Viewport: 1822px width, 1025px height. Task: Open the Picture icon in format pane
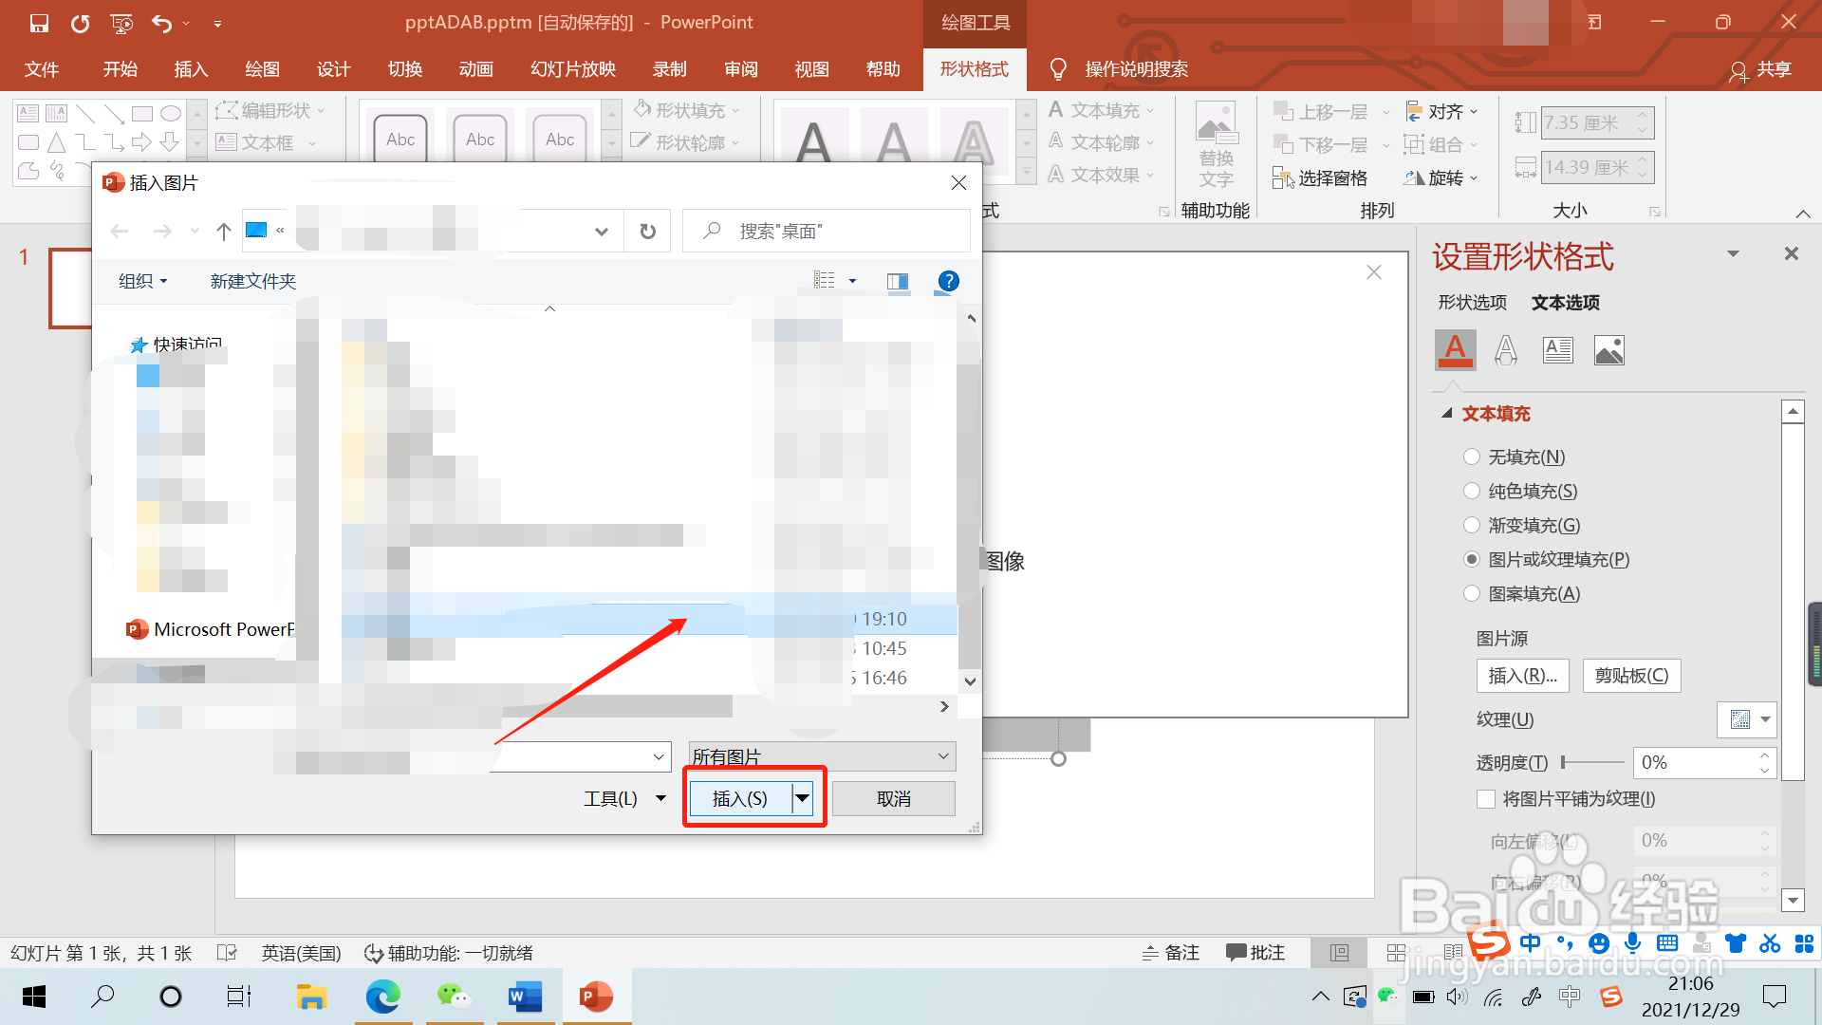click(1608, 350)
